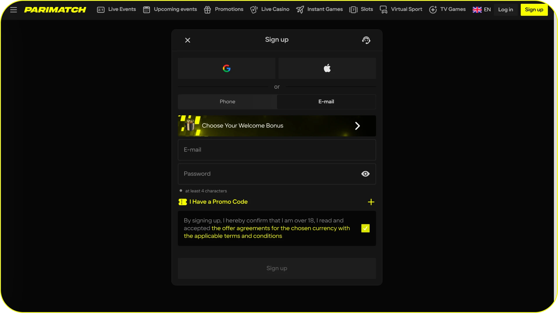Focus the E-mail input field

click(277, 150)
